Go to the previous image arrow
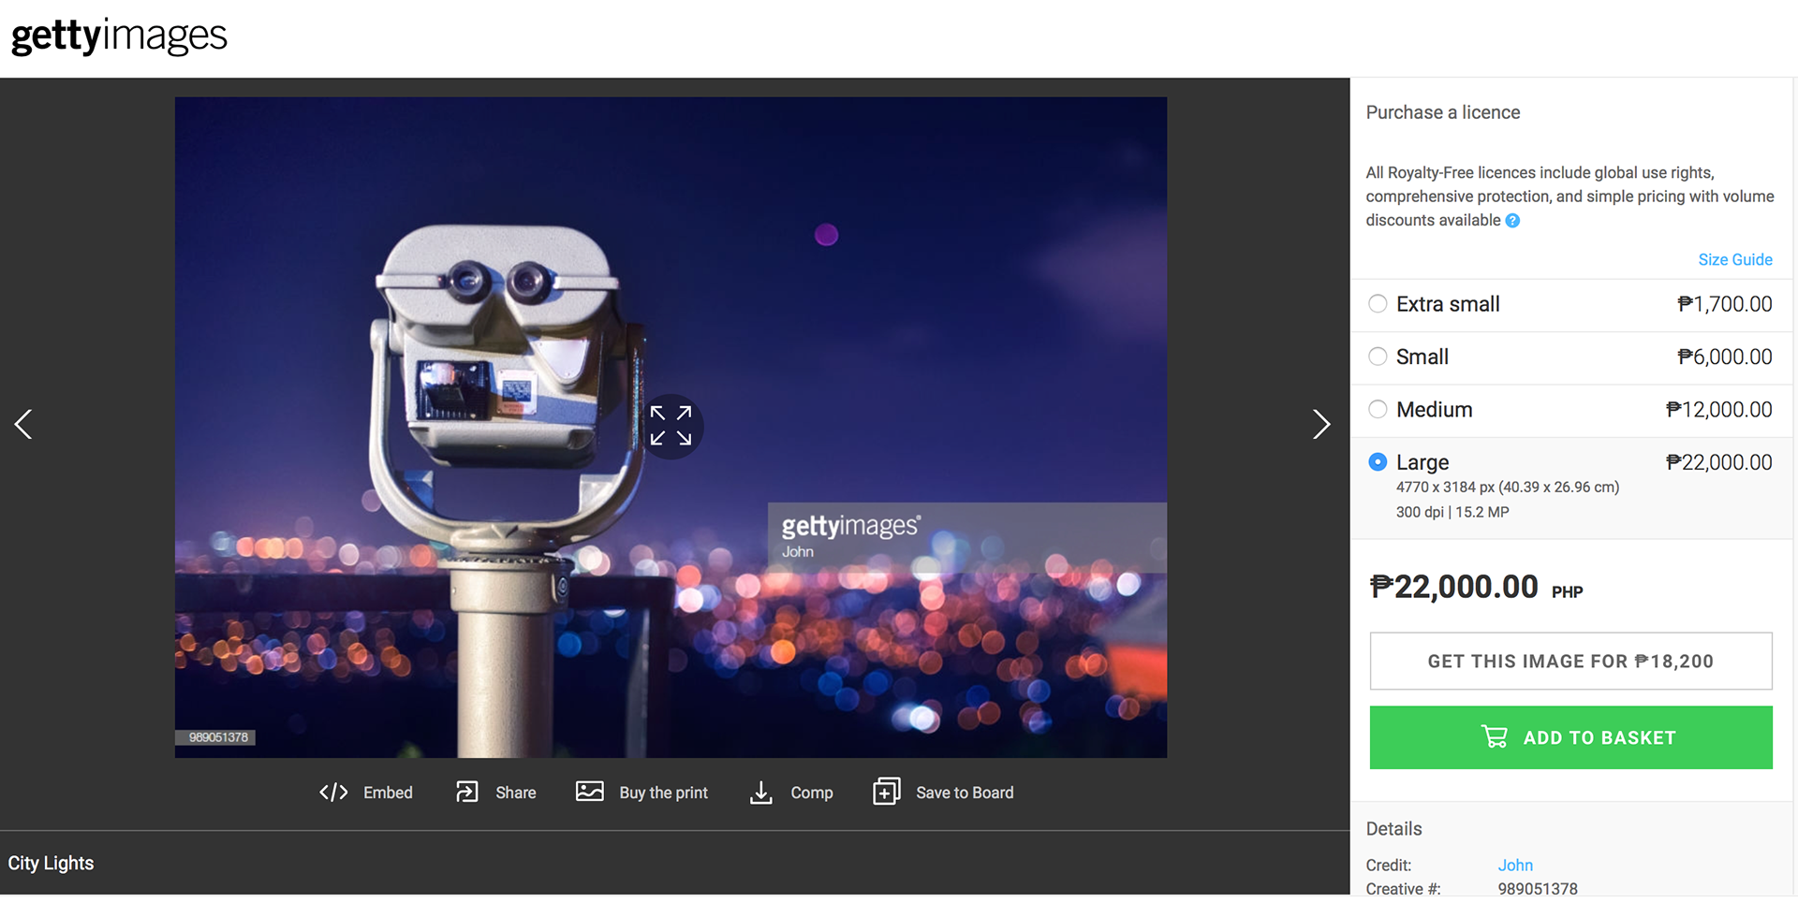The image size is (1798, 917). point(23,424)
